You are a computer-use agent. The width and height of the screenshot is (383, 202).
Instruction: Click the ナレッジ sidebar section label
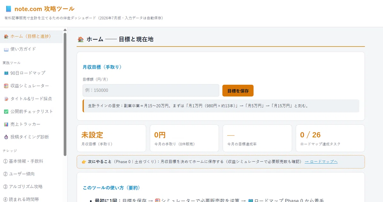click(10, 150)
